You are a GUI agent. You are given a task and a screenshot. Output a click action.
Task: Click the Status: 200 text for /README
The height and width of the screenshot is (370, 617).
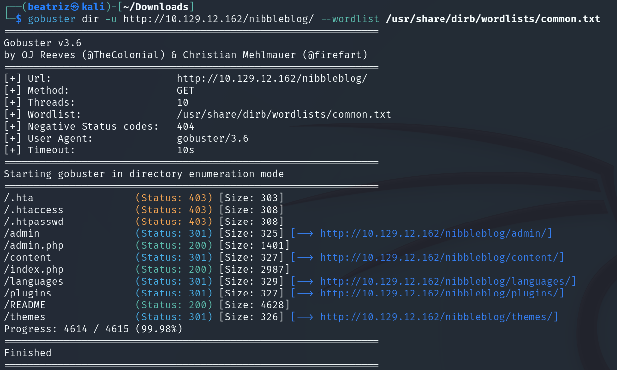tap(174, 305)
